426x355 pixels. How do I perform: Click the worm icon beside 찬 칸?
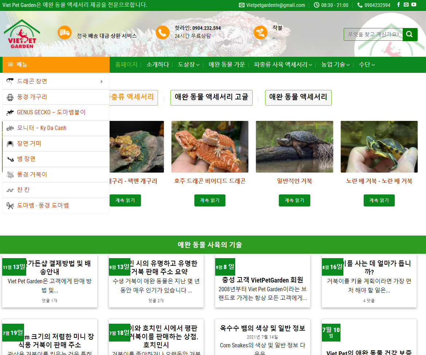tap(10, 190)
